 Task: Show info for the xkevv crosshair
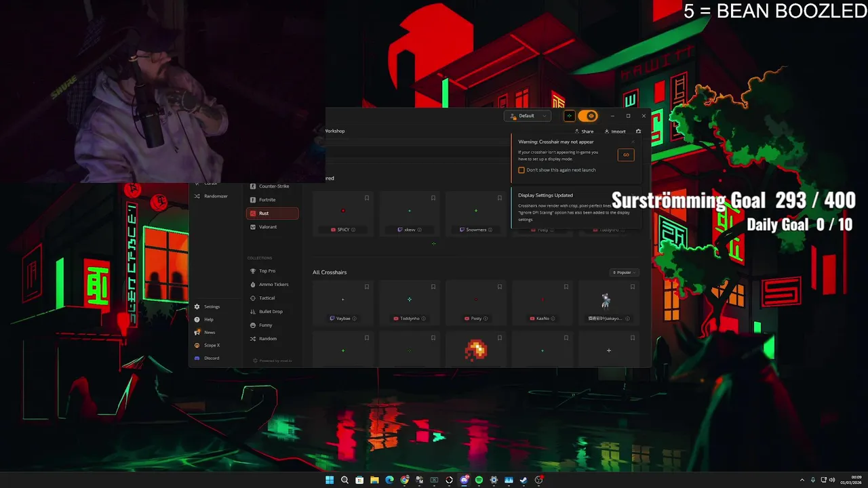tap(420, 230)
